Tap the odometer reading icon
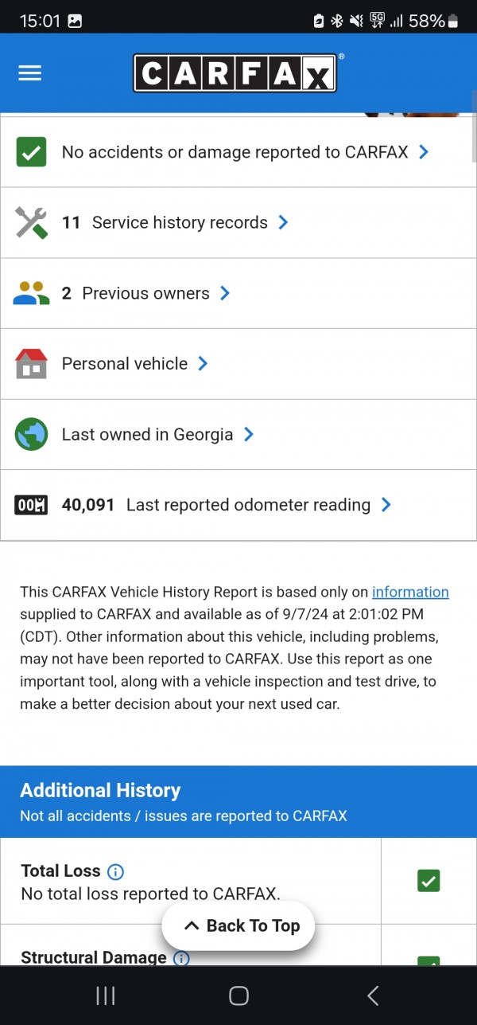Screen dimensions: 477x1025 [x=32, y=505]
